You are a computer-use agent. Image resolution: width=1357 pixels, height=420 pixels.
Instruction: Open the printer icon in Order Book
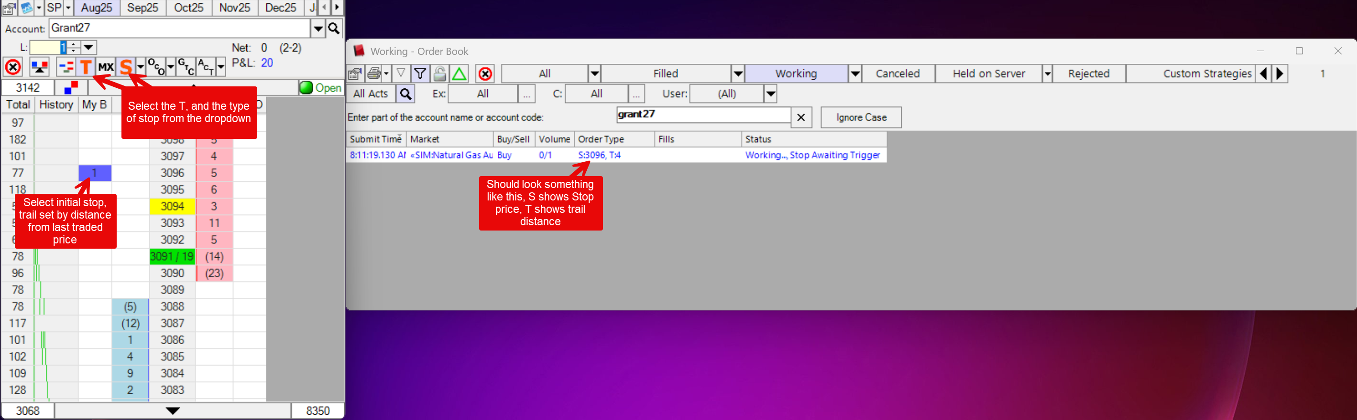374,73
